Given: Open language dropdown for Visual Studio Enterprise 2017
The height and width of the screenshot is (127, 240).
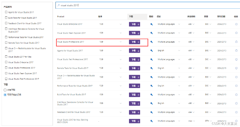Looking at the screenshot, I should coord(179,24).
